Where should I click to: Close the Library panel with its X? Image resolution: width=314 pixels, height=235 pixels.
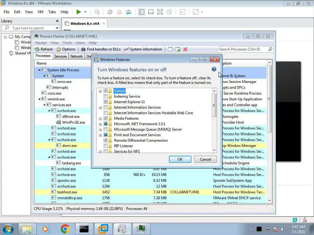[57, 21]
